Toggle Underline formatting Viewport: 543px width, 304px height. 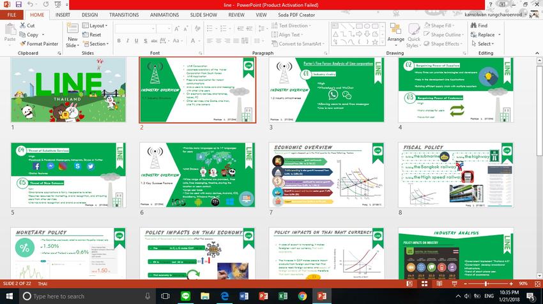click(137, 41)
